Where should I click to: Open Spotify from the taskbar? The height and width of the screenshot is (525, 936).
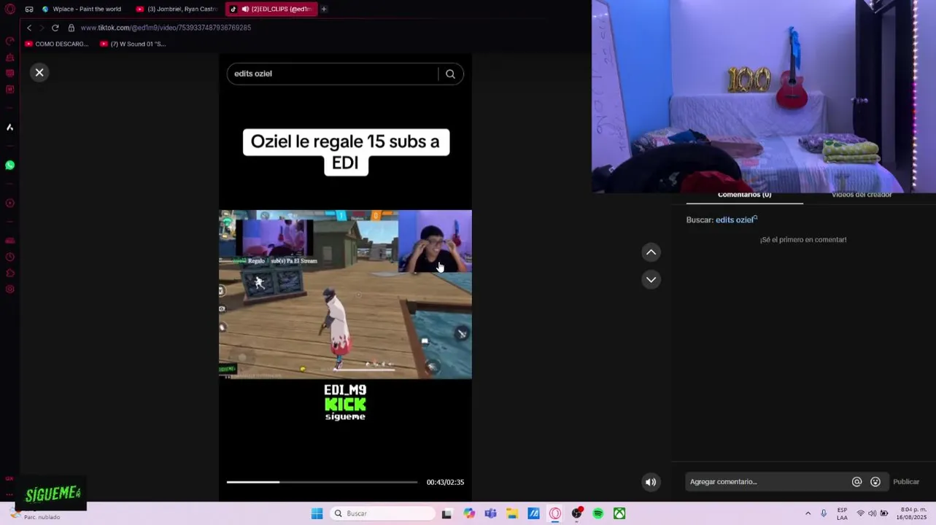[598, 513]
